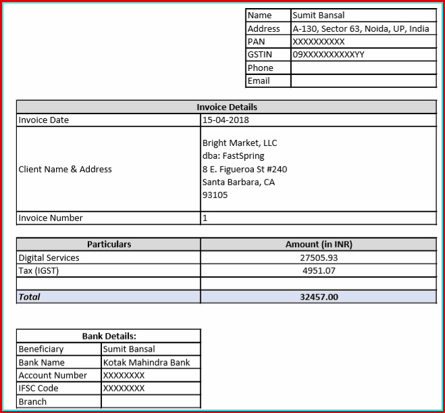
Task: Click the total amount '32457.00'
Action: pyautogui.click(x=319, y=297)
